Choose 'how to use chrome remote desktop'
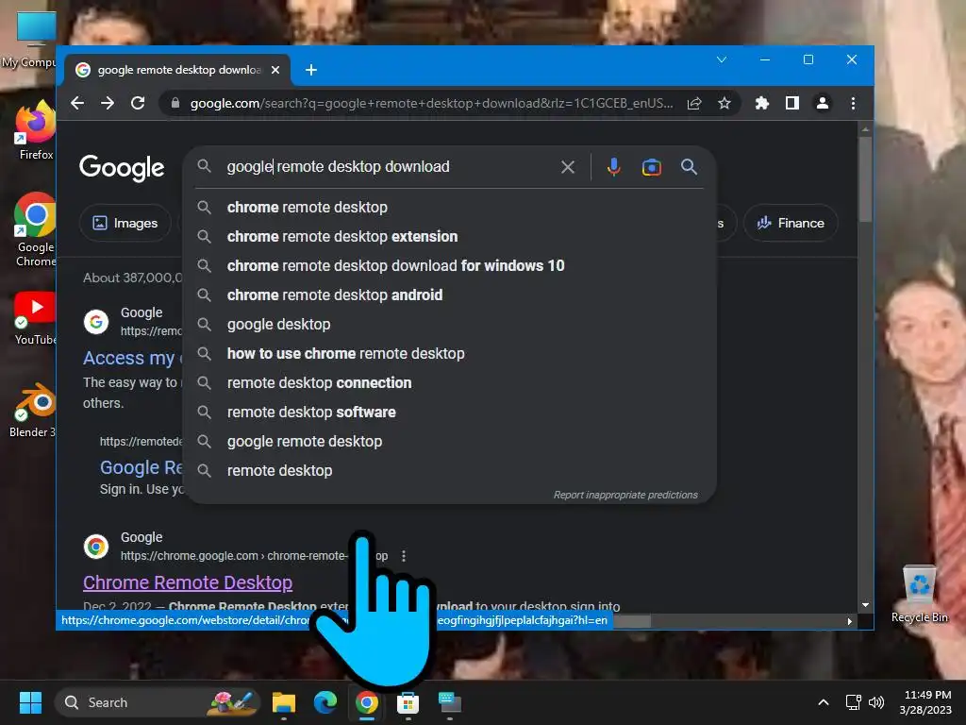966x725 pixels. click(450, 353)
